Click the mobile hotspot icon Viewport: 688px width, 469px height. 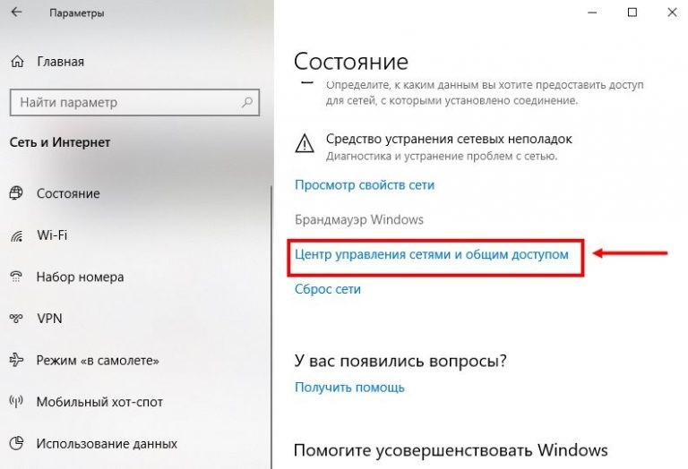16,402
